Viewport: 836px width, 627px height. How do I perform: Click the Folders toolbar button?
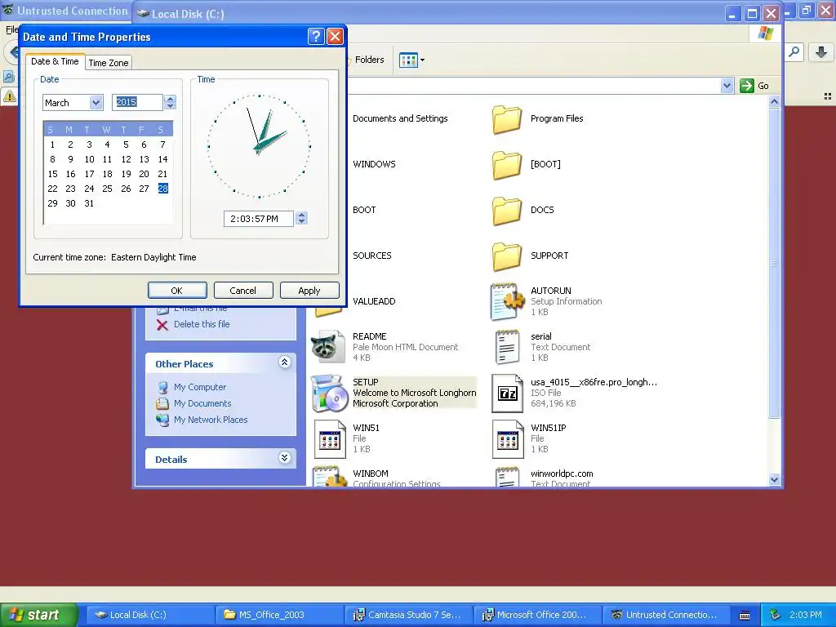click(x=365, y=60)
